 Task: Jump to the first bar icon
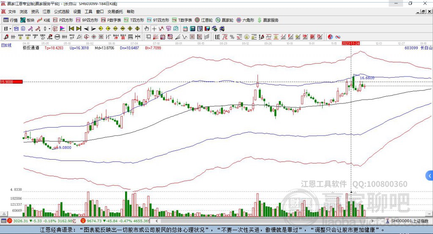(x=71, y=29)
